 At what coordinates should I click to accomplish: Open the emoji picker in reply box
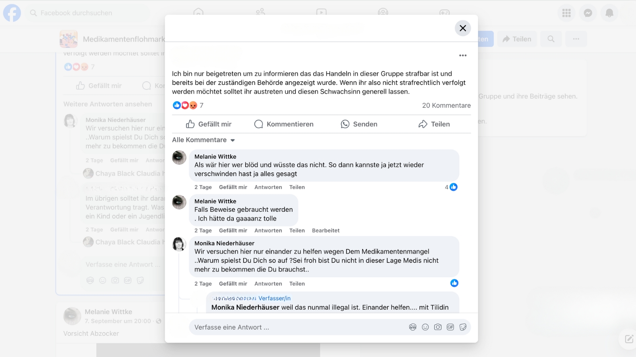pos(425,327)
